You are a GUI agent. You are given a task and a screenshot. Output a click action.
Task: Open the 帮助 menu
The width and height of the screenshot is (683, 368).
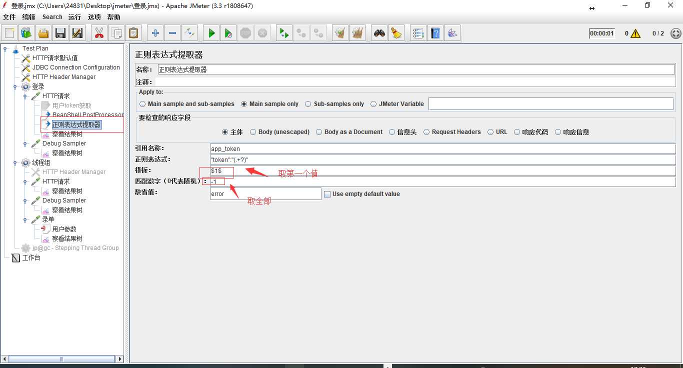click(114, 17)
